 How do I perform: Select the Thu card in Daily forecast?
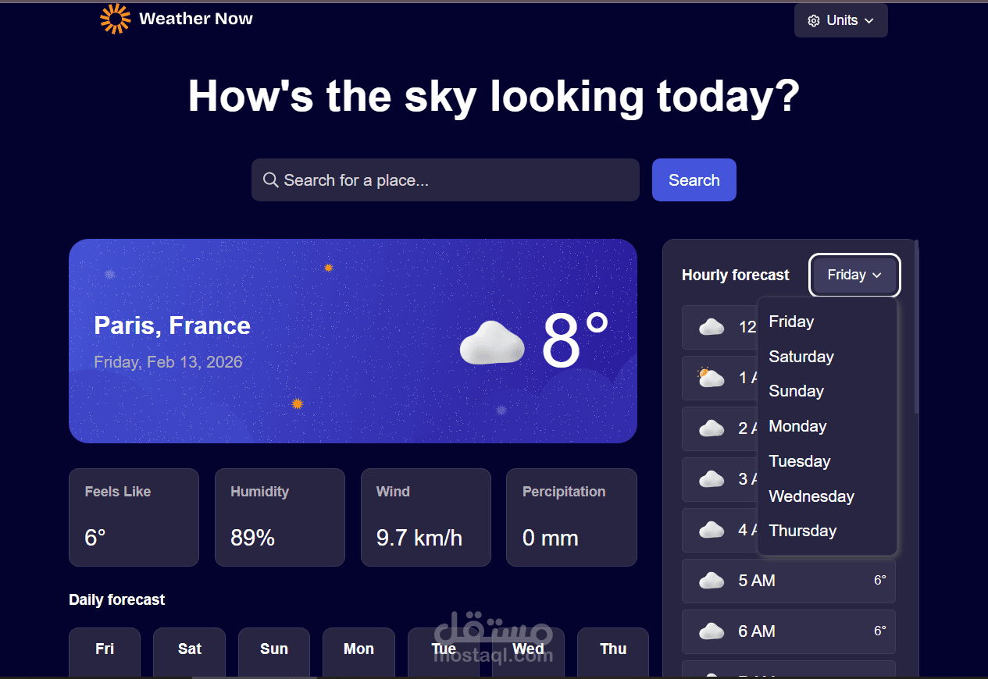pyautogui.click(x=612, y=652)
